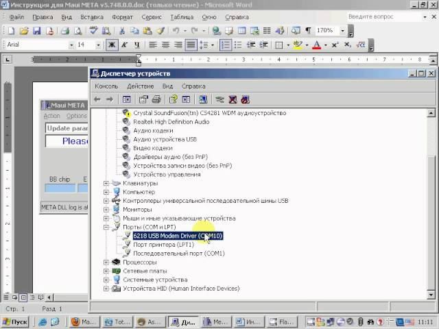Apply yellow highlight marker color
439x329 pixels.
point(297,45)
